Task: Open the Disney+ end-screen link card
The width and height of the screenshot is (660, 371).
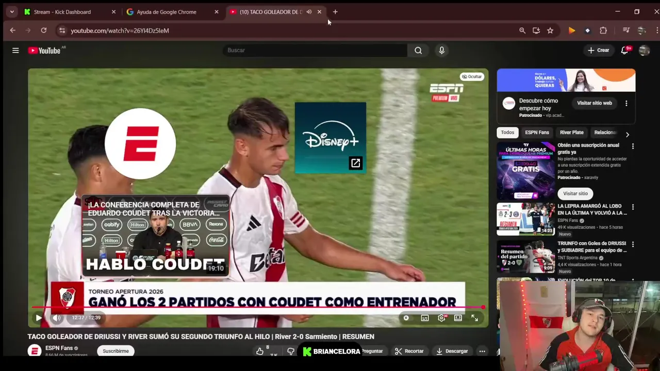Action: pos(331,138)
